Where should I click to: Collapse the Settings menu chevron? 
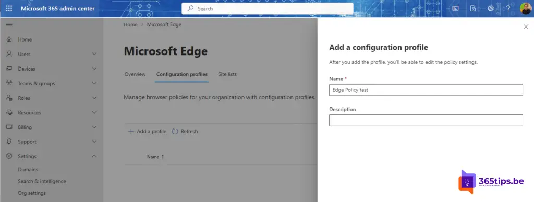(94, 156)
